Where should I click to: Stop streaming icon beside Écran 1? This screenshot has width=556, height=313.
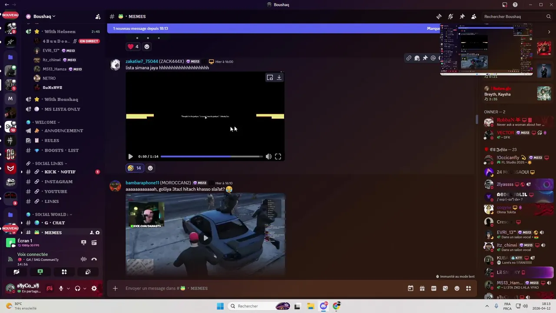[x=84, y=243]
